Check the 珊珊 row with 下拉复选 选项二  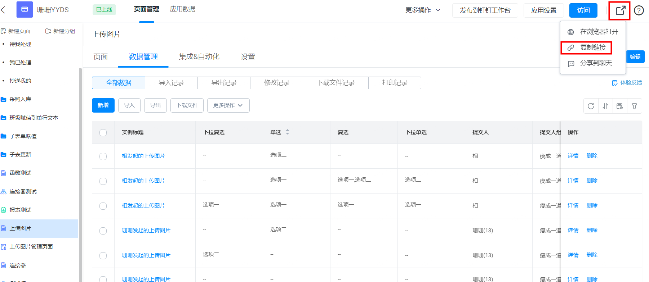click(x=103, y=255)
